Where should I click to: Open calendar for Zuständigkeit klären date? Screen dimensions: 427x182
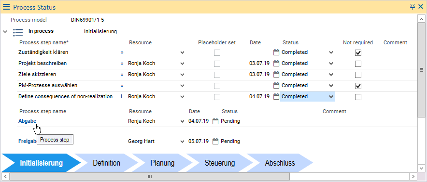[x=276, y=52]
